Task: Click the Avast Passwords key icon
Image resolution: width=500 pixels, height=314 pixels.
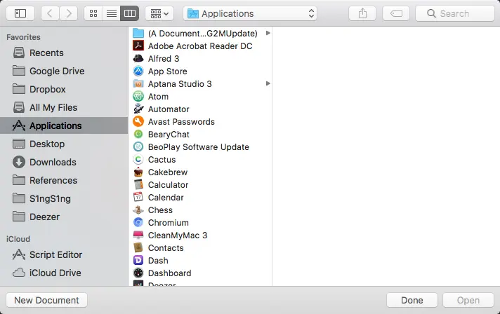Action: pos(138,121)
